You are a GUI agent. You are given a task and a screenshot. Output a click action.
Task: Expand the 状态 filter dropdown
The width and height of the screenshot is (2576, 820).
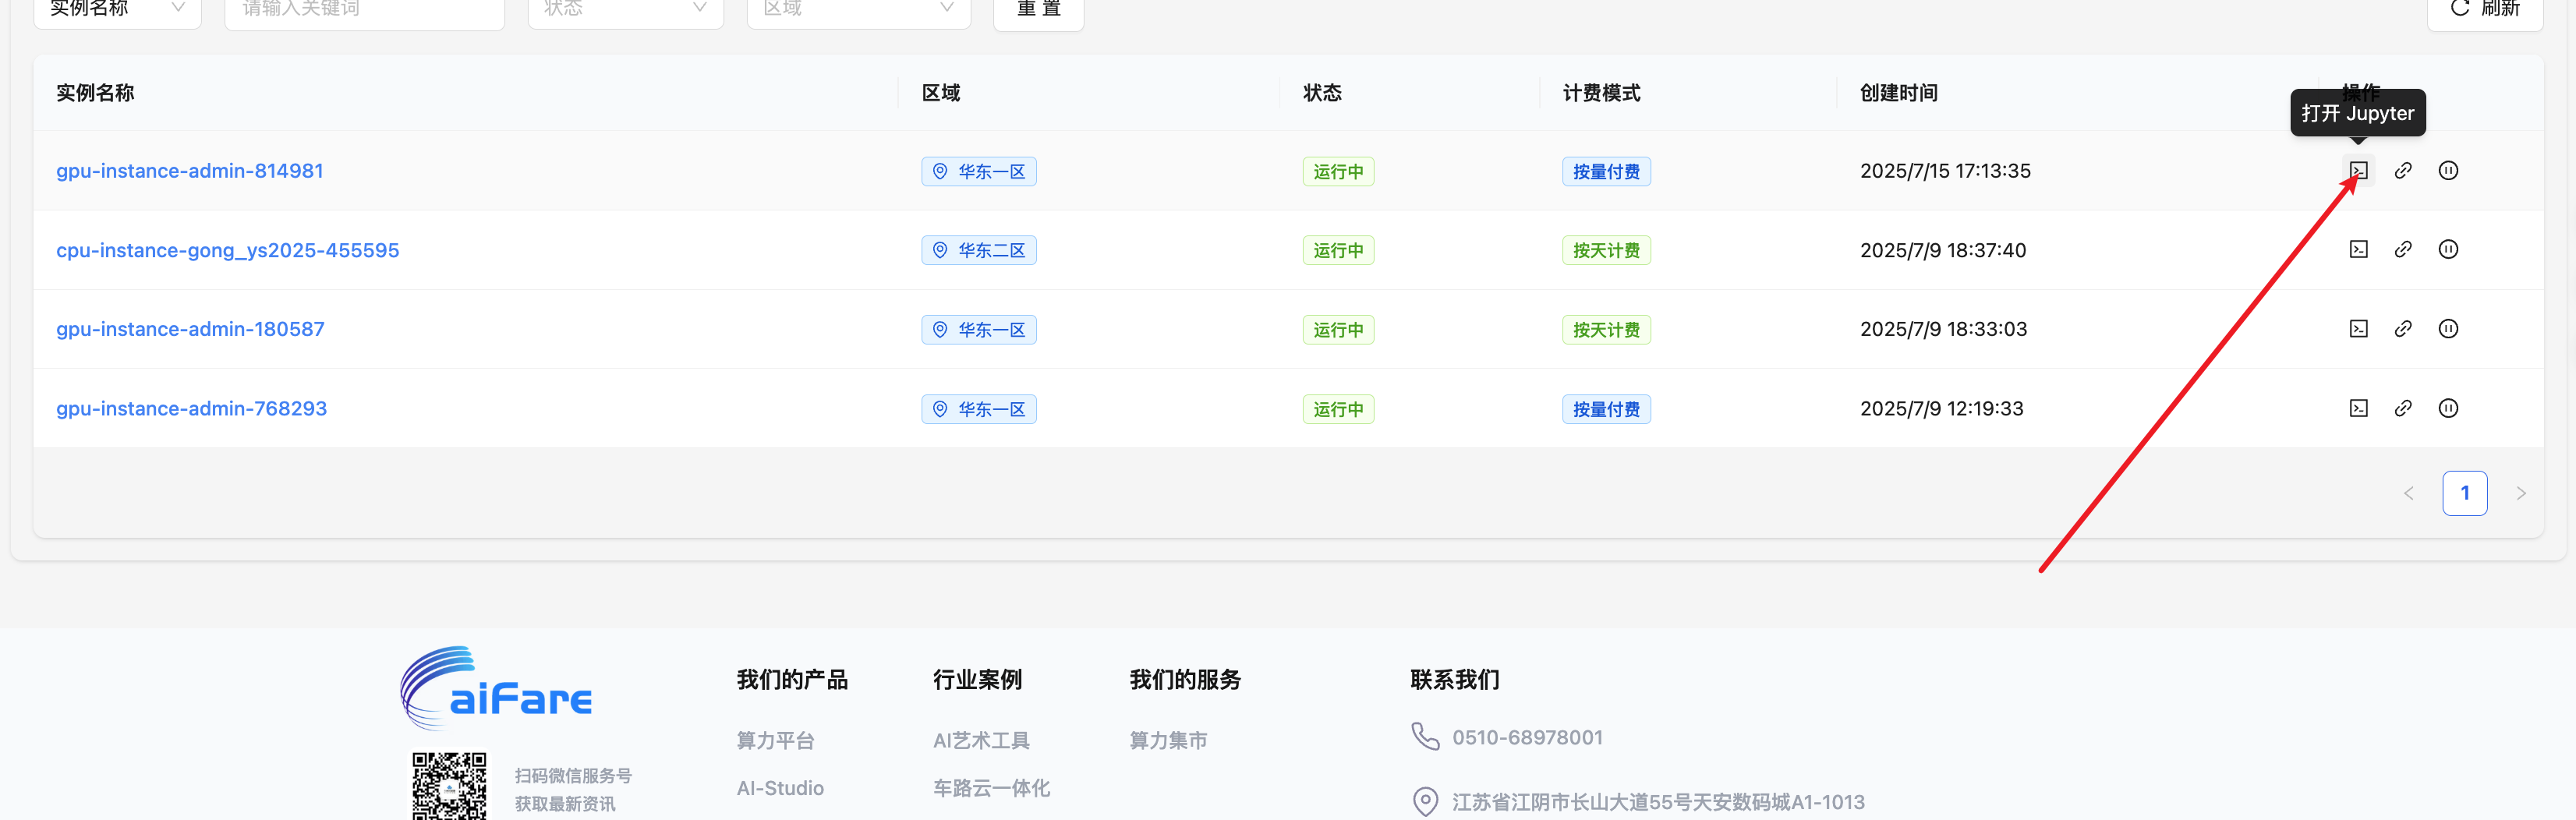(624, 8)
